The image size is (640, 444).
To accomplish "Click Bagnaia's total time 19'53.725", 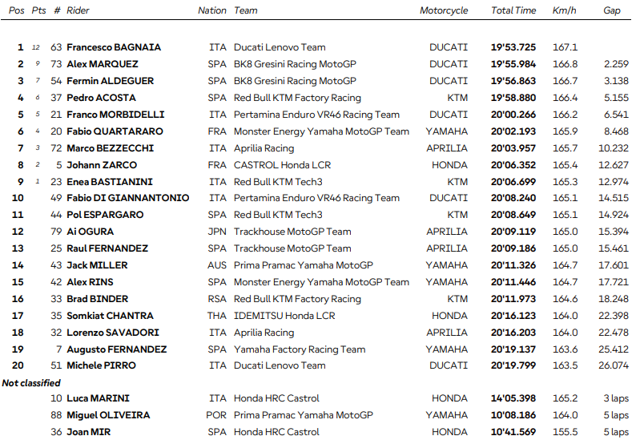I will (513, 47).
